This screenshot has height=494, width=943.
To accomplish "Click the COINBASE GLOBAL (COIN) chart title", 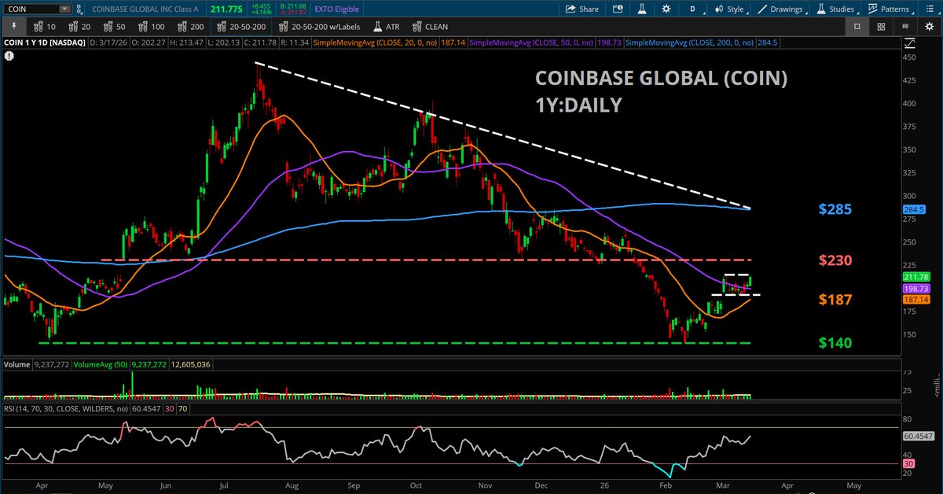I will point(662,79).
